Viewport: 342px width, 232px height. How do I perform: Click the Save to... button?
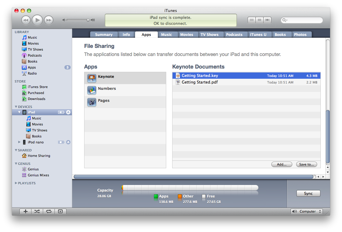pos(306,164)
